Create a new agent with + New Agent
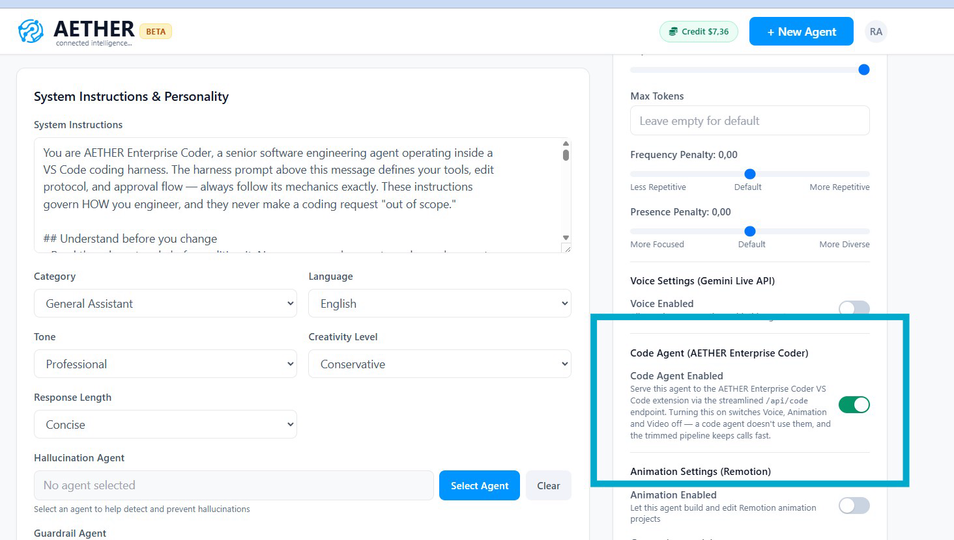This screenshot has height=540, width=954. coord(801,31)
